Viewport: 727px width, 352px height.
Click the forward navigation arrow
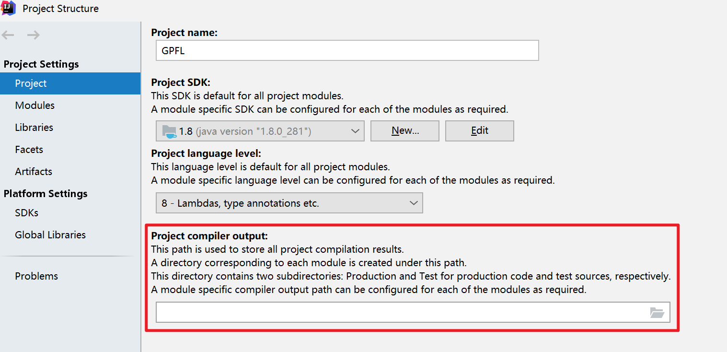point(33,35)
